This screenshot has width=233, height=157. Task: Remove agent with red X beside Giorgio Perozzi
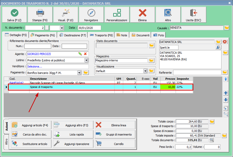click(x=85, y=54)
